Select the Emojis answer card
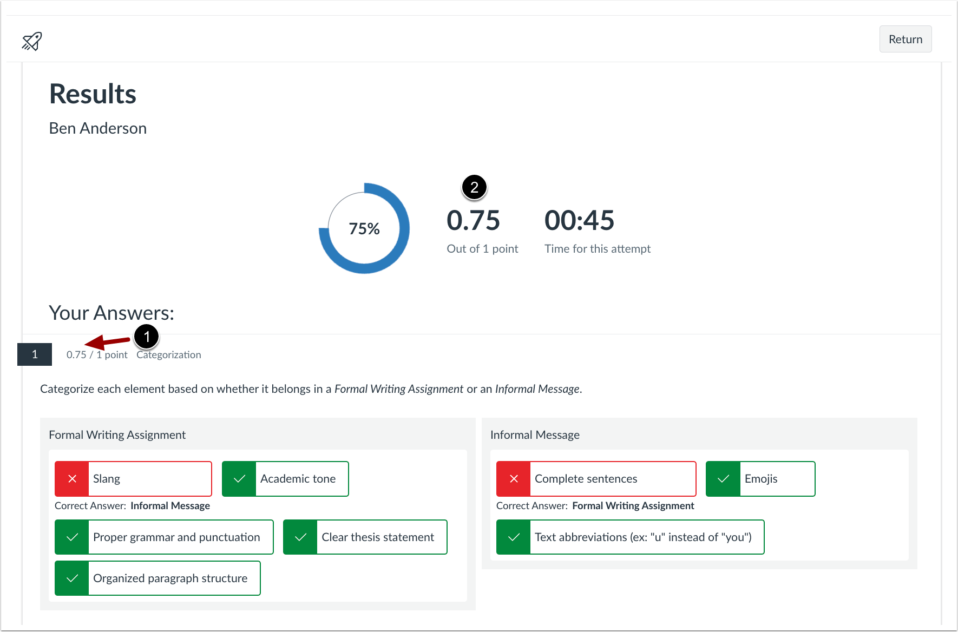 [x=760, y=478]
